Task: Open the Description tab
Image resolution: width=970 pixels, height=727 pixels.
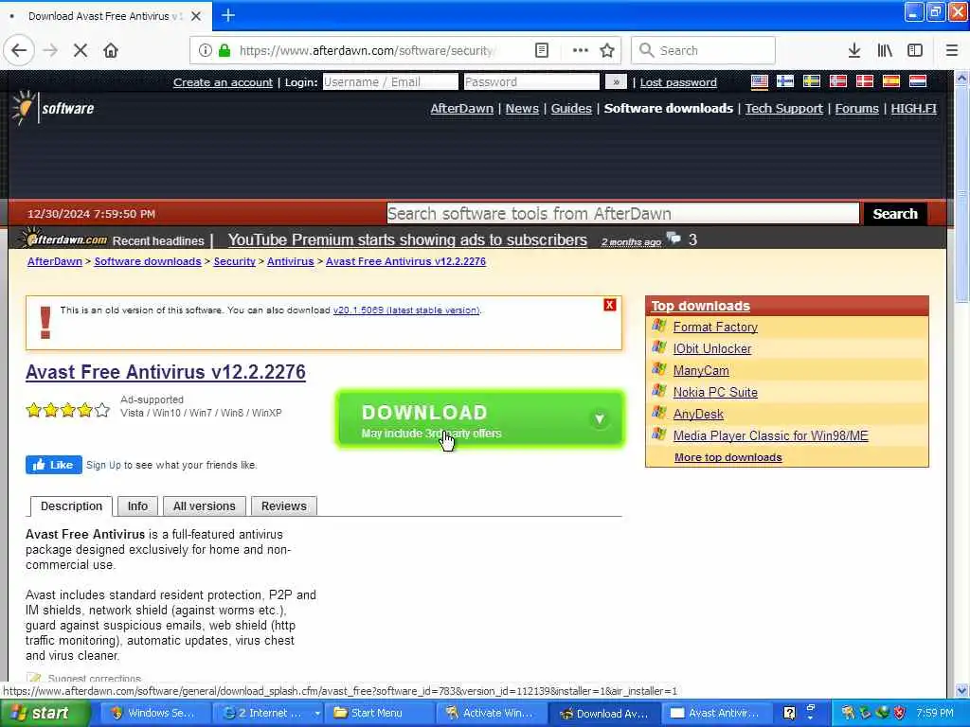Action: coord(71,505)
